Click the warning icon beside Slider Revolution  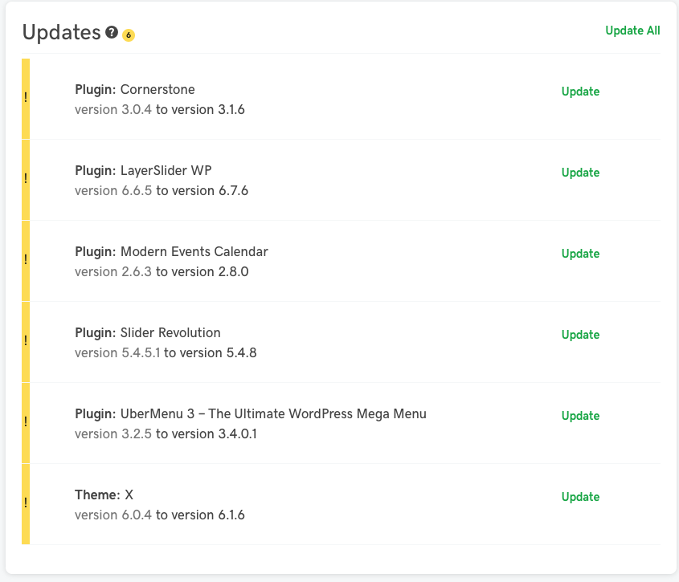[x=26, y=341]
